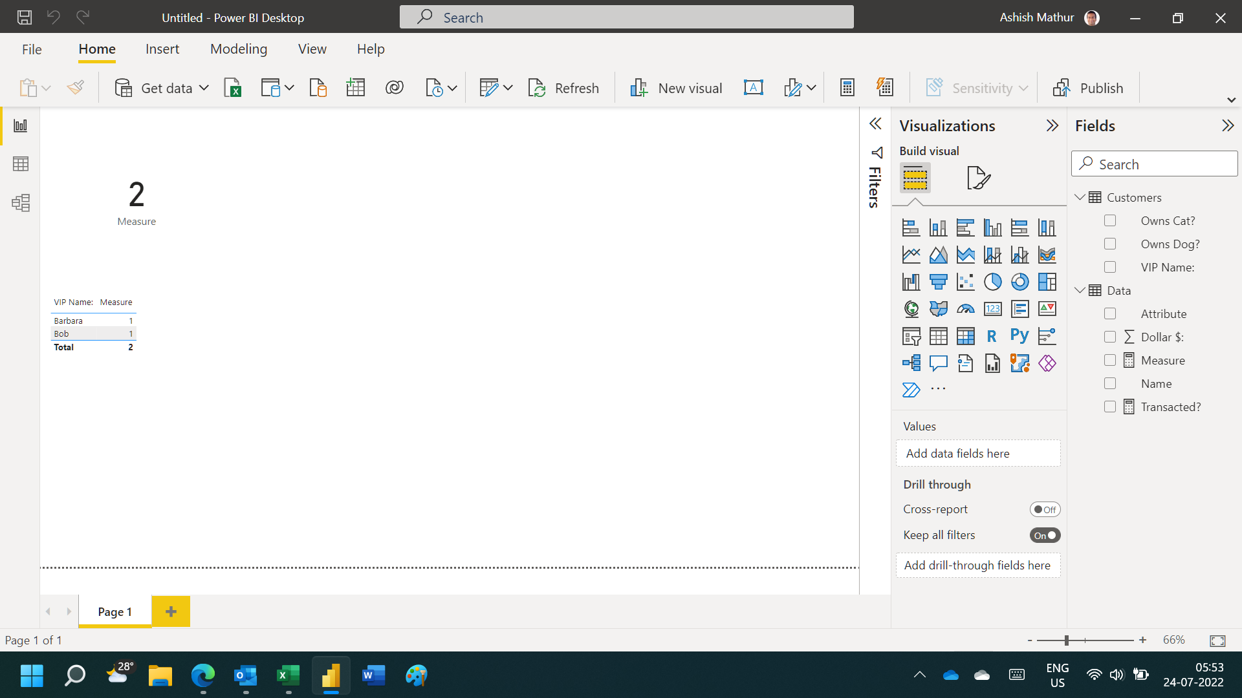
Task: Open the Modeling ribbon tab
Action: pos(239,49)
